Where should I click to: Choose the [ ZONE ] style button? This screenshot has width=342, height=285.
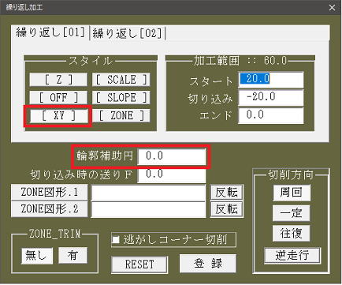(121, 115)
